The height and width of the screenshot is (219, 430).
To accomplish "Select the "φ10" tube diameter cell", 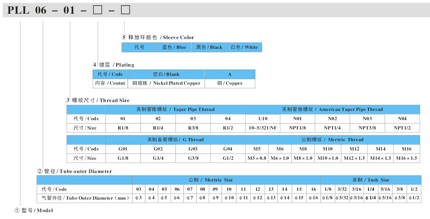I will 229,198.
